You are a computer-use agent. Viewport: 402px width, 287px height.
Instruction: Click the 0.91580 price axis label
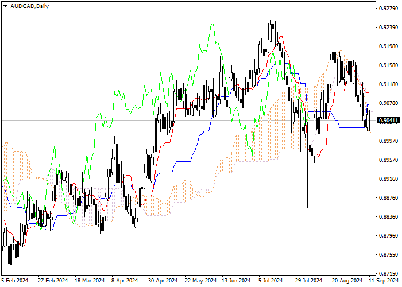click(x=388, y=65)
